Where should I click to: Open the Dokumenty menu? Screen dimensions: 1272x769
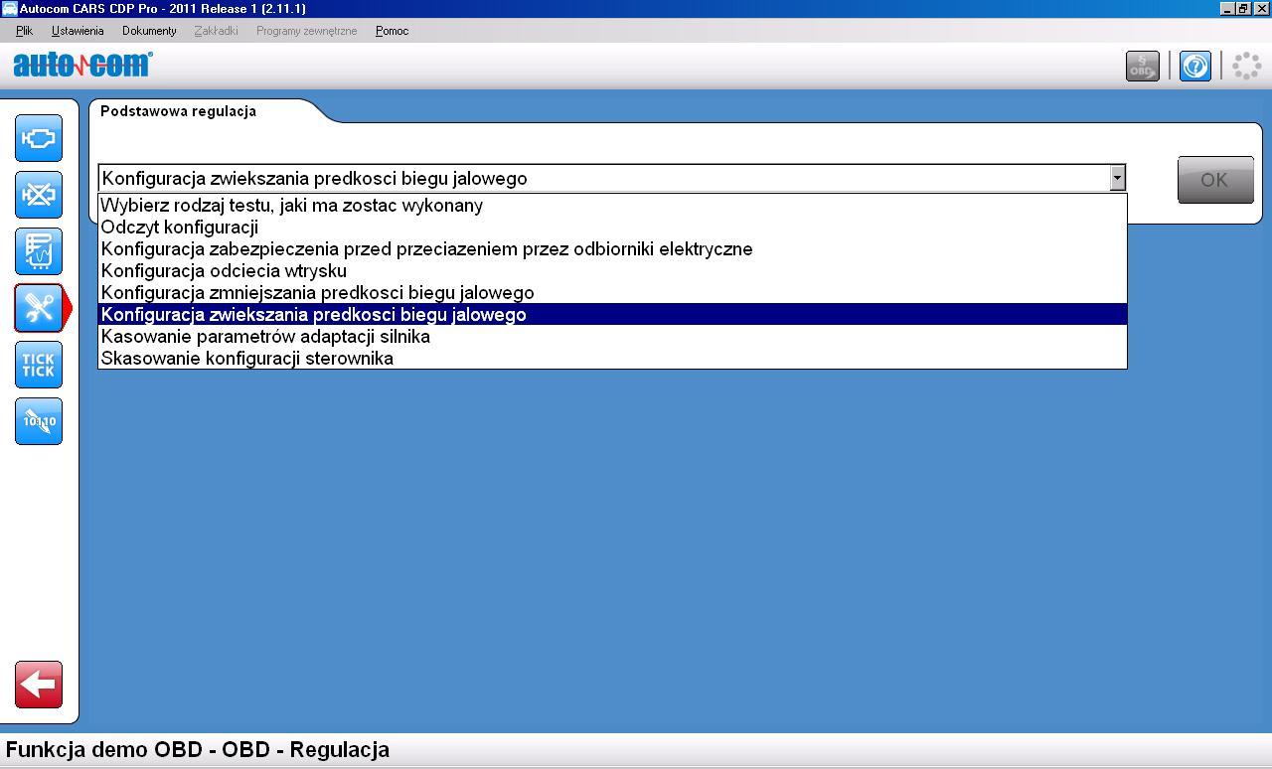[149, 31]
